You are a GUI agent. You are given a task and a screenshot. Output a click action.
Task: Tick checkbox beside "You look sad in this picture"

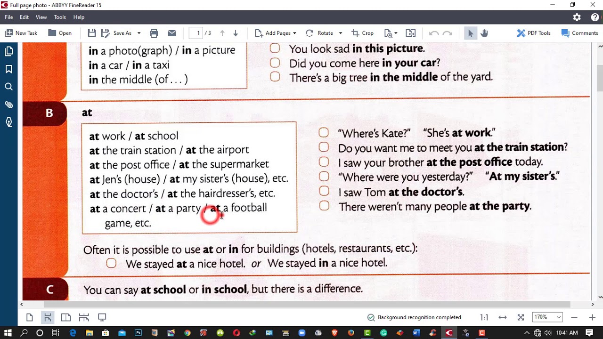coord(275,48)
